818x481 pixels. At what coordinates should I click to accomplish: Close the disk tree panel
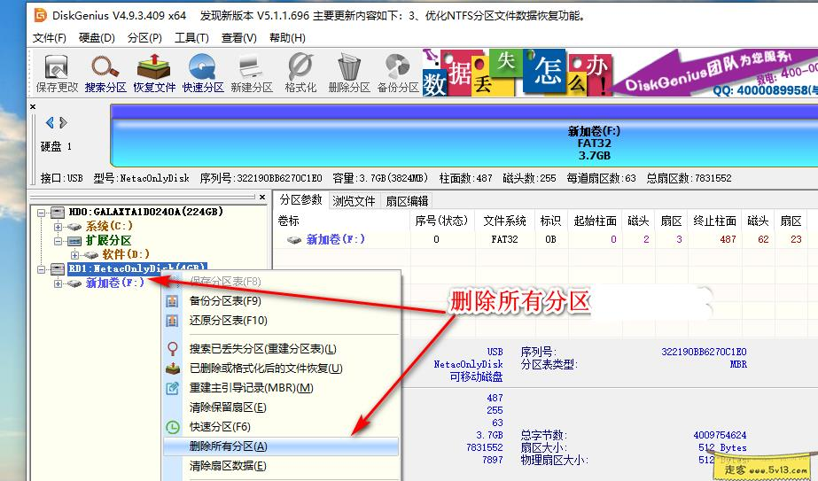[262, 197]
